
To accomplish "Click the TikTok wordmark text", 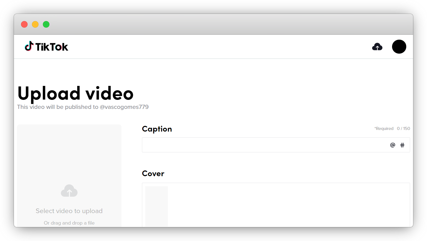I will (x=52, y=47).
